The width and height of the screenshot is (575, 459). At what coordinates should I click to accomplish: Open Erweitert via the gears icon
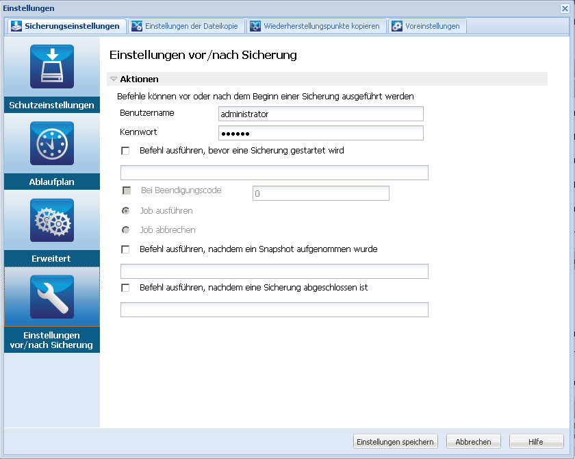[x=52, y=220]
